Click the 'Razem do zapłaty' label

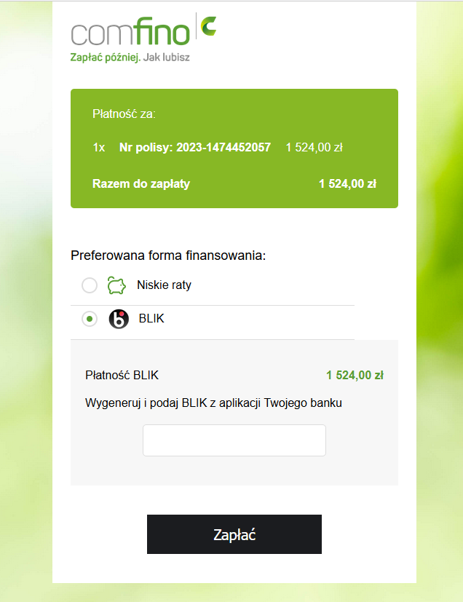(x=141, y=183)
